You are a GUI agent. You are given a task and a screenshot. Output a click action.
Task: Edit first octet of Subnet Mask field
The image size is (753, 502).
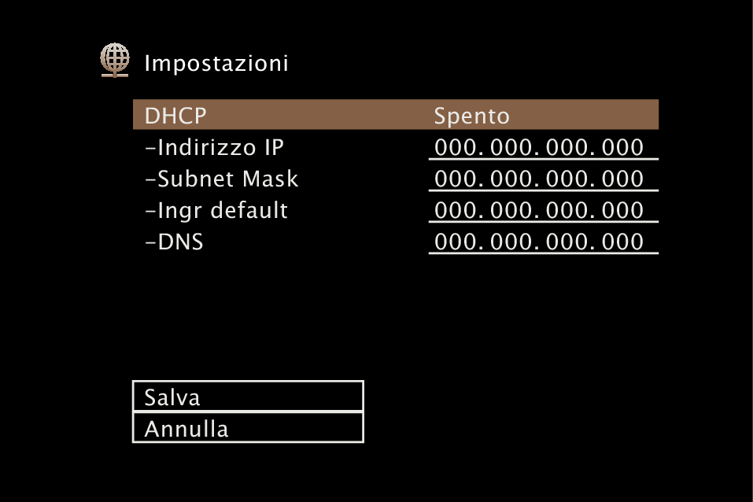pyautogui.click(x=456, y=179)
